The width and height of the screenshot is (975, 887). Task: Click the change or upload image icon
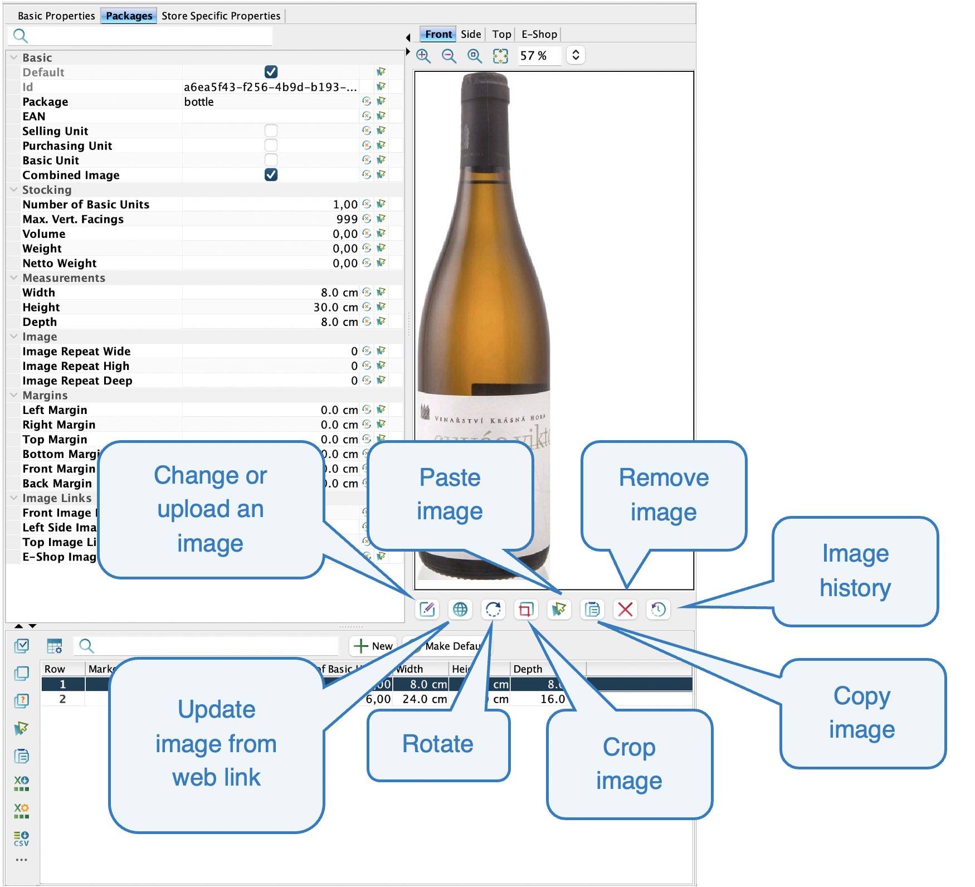(x=427, y=610)
